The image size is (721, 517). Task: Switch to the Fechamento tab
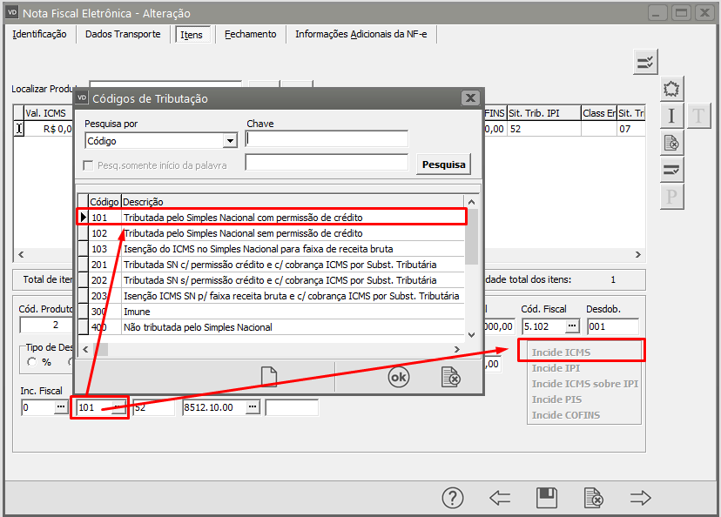250,34
